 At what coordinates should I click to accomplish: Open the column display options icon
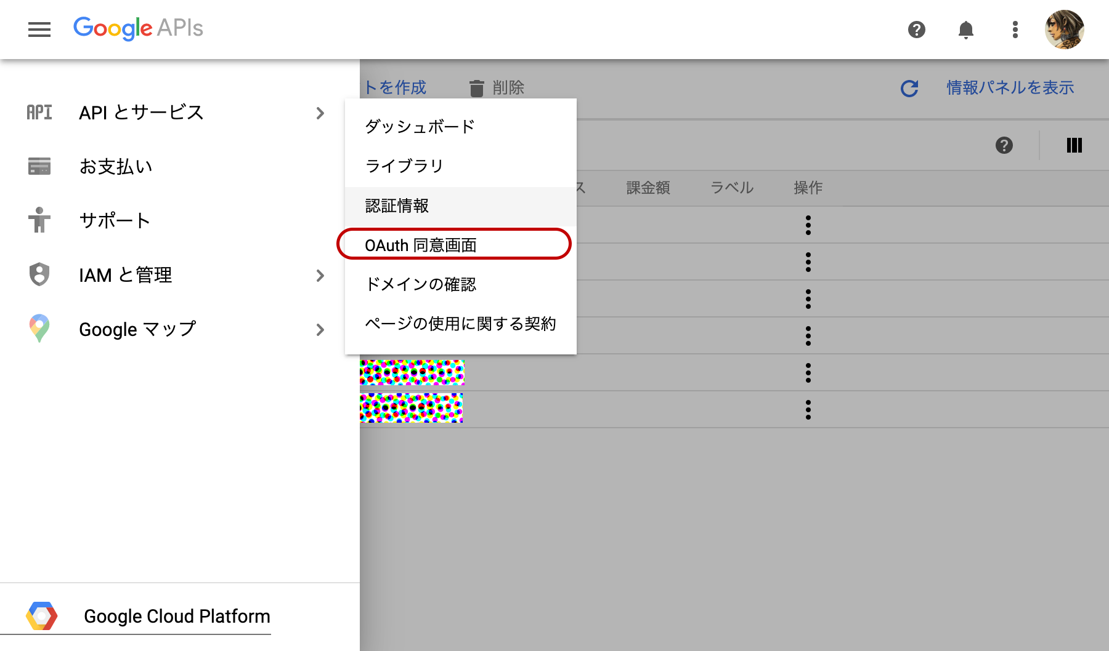click(x=1074, y=146)
